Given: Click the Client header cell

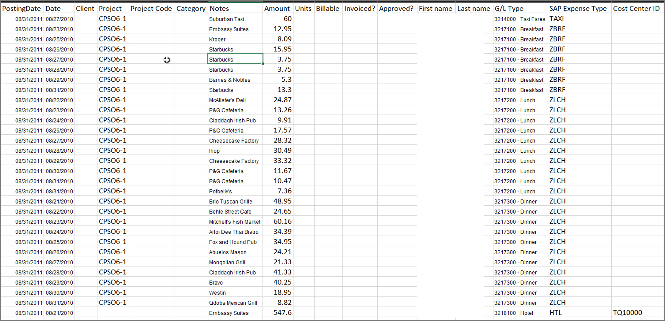Looking at the screenshot, I should pyautogui.click(x=86, y=9).
